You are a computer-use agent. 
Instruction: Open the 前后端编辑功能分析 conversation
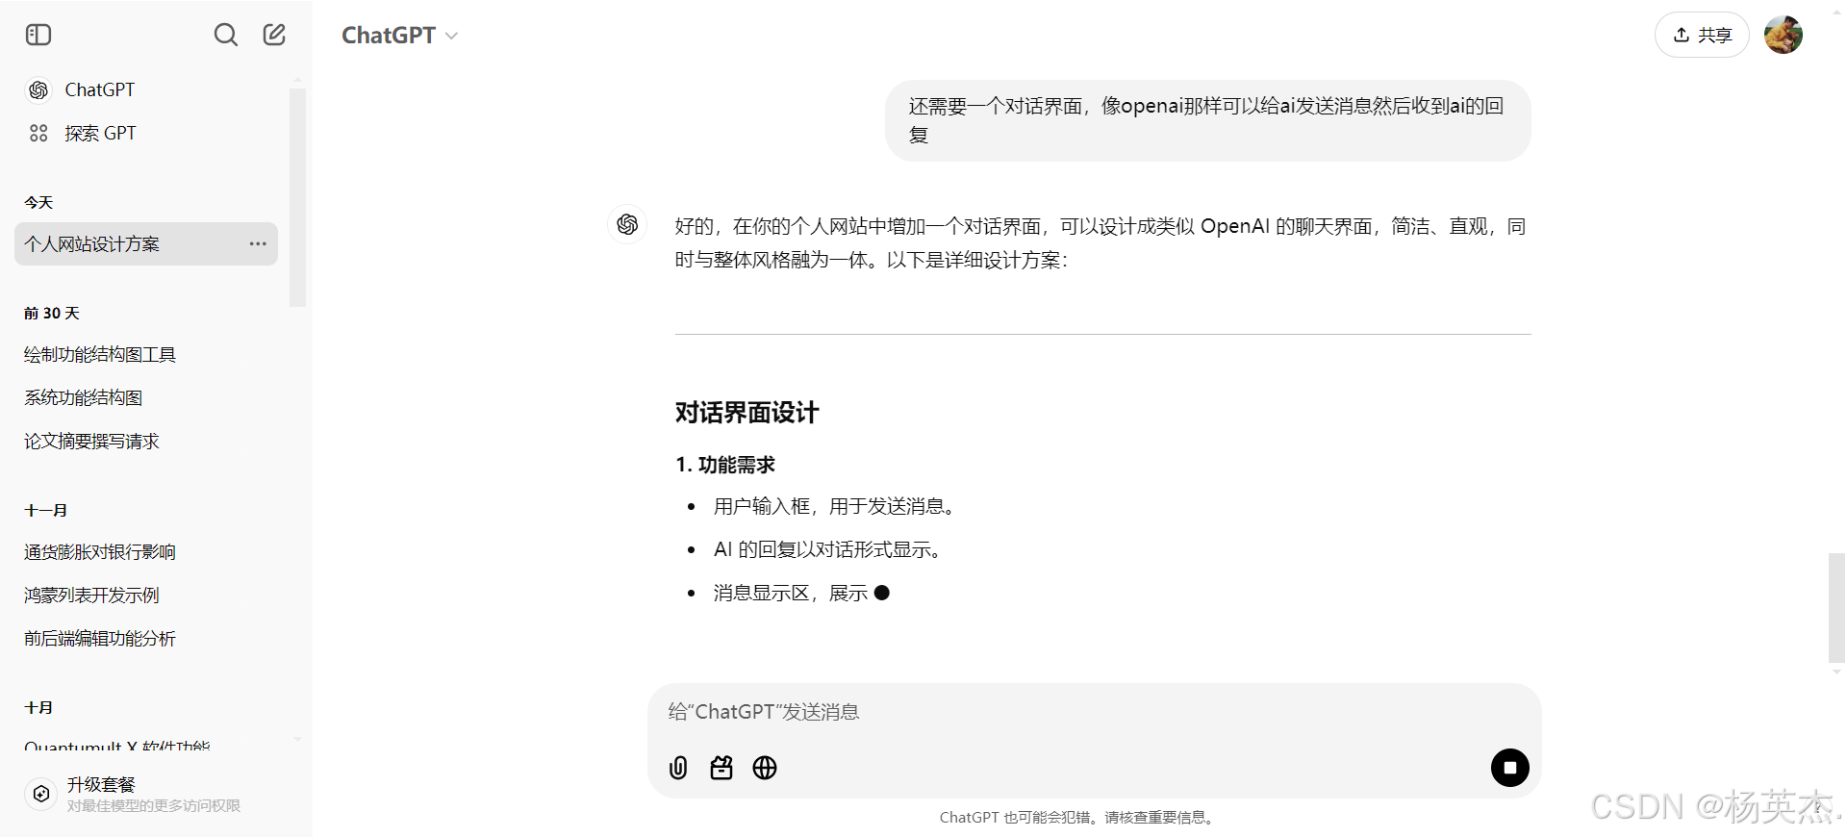[100, 638]
